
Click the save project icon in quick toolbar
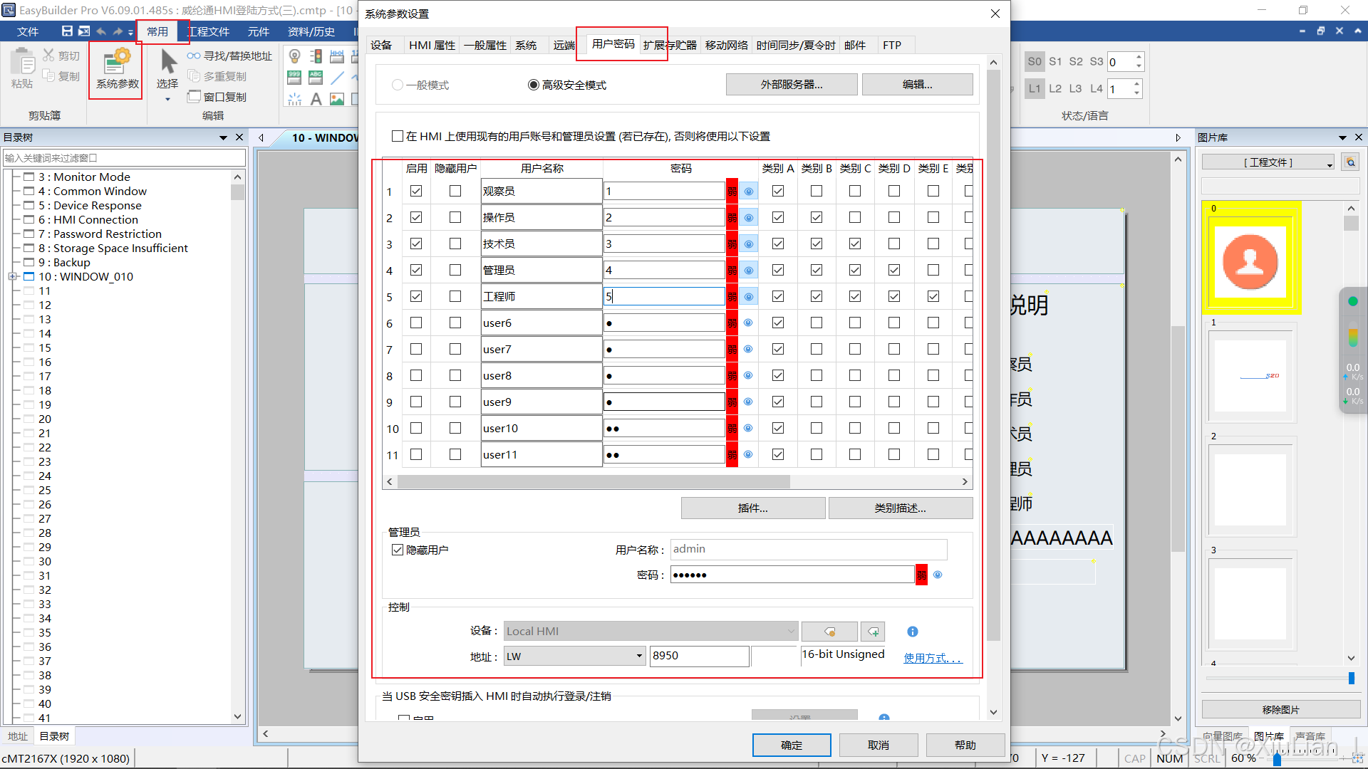67,31
